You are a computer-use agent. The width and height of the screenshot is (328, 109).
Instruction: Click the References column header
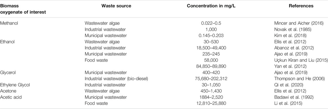(301, 6)
